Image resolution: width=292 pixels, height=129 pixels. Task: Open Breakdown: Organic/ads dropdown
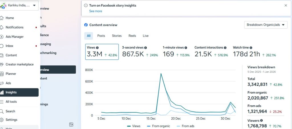(x=265, y=25)
